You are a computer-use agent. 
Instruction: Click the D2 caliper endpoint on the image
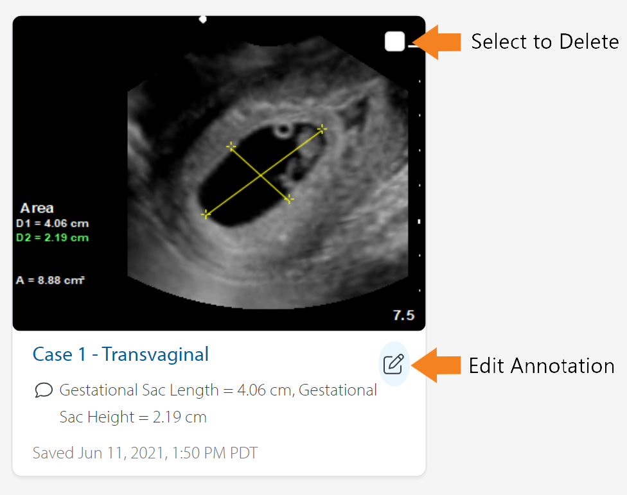coord(288,199)
